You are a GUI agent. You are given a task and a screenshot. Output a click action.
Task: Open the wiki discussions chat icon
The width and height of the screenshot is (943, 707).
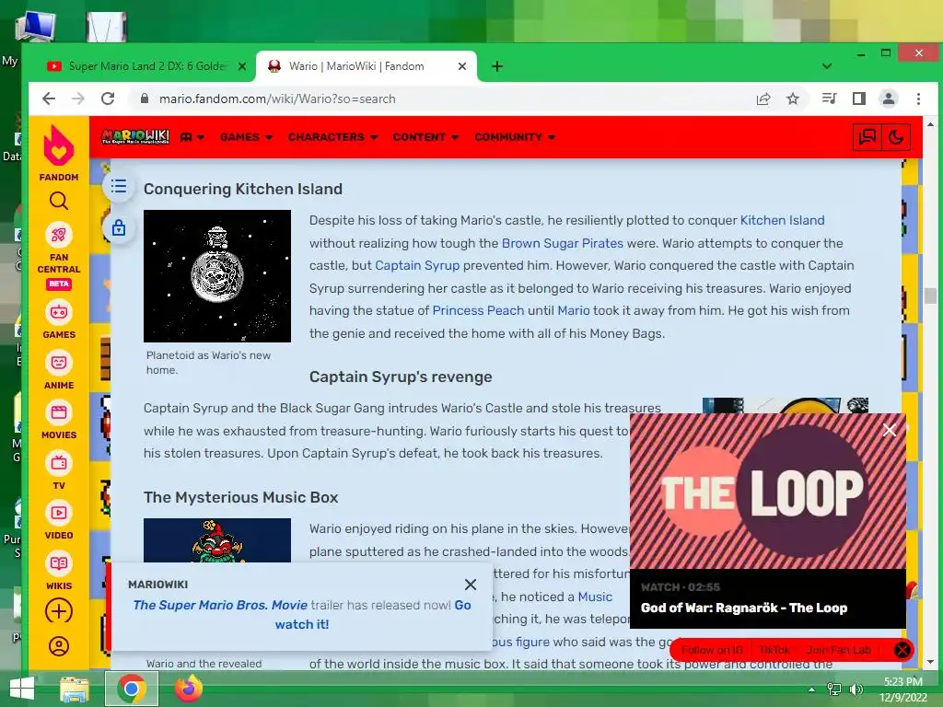(867, 138)
